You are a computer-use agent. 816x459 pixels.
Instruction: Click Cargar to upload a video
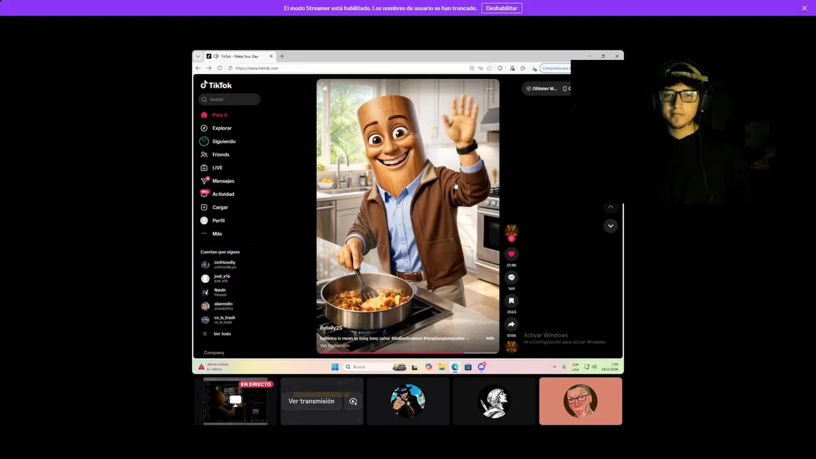click(214, 207)
